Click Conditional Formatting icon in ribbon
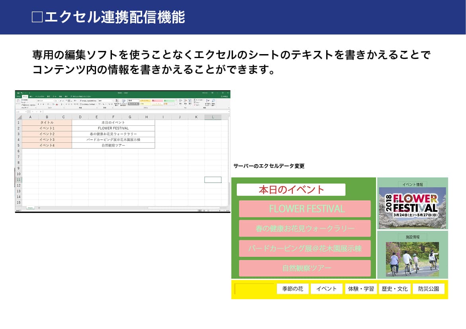Image resolution: width=466 pixels, height=329 pixels. click(x=116, y=101)
